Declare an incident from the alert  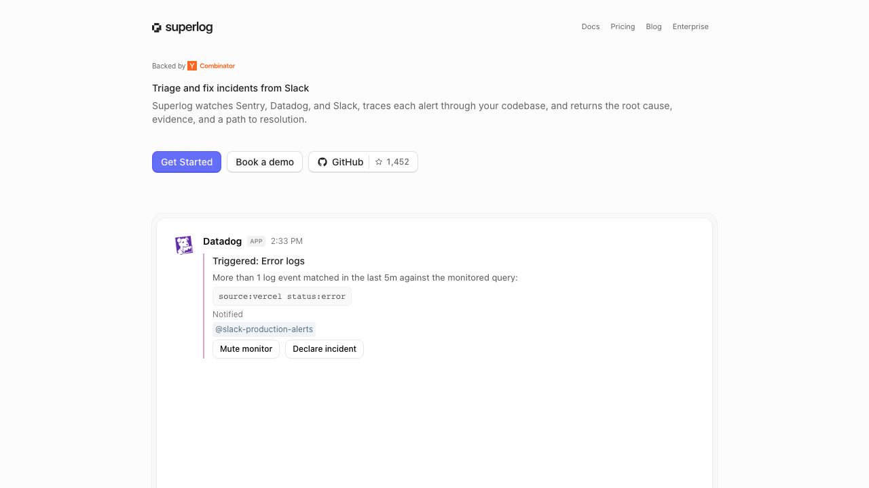325,349
